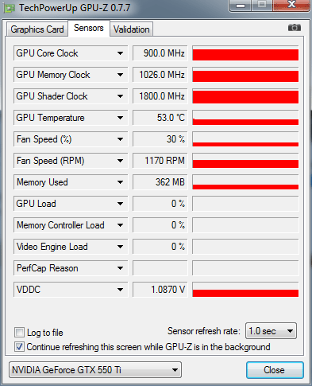Click the Close button
Viewport: 312px width, 386px height.
[275, 370]
